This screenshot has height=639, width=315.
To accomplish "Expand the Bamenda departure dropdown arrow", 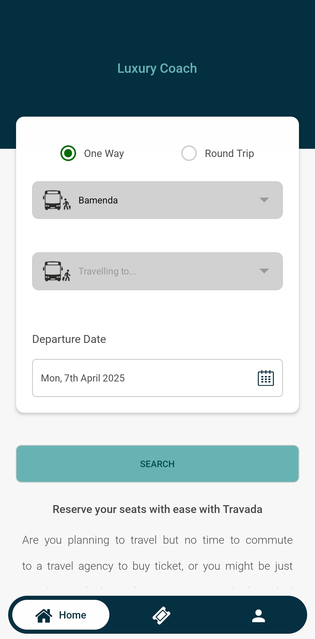I will 264,200.
